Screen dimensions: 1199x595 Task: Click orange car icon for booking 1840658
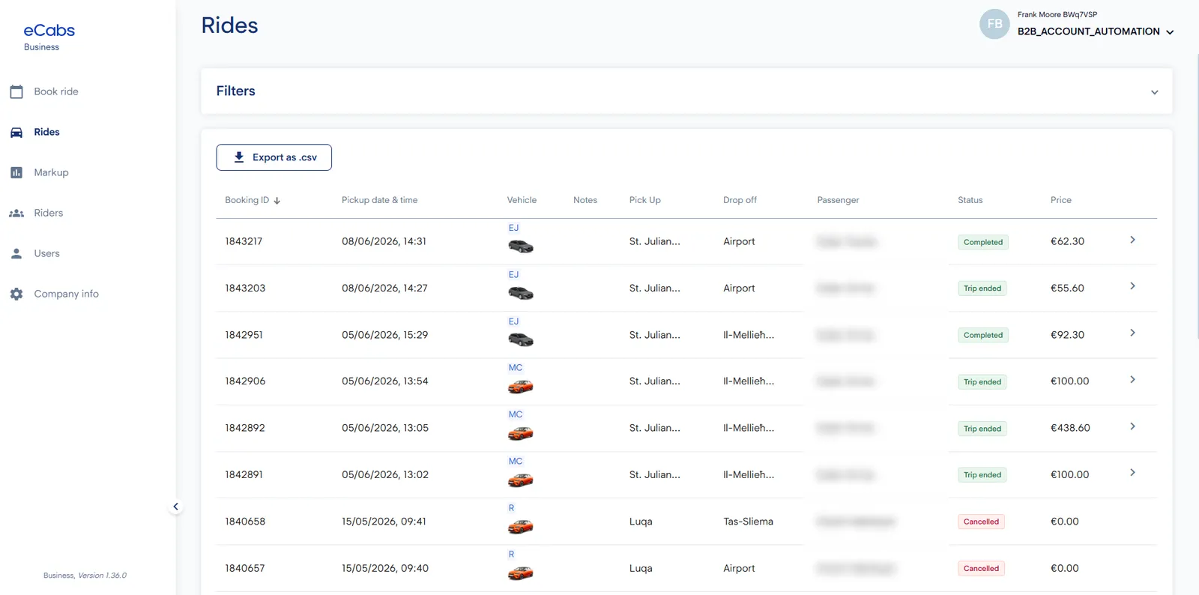pyautogui.click(x=521, y=527)
